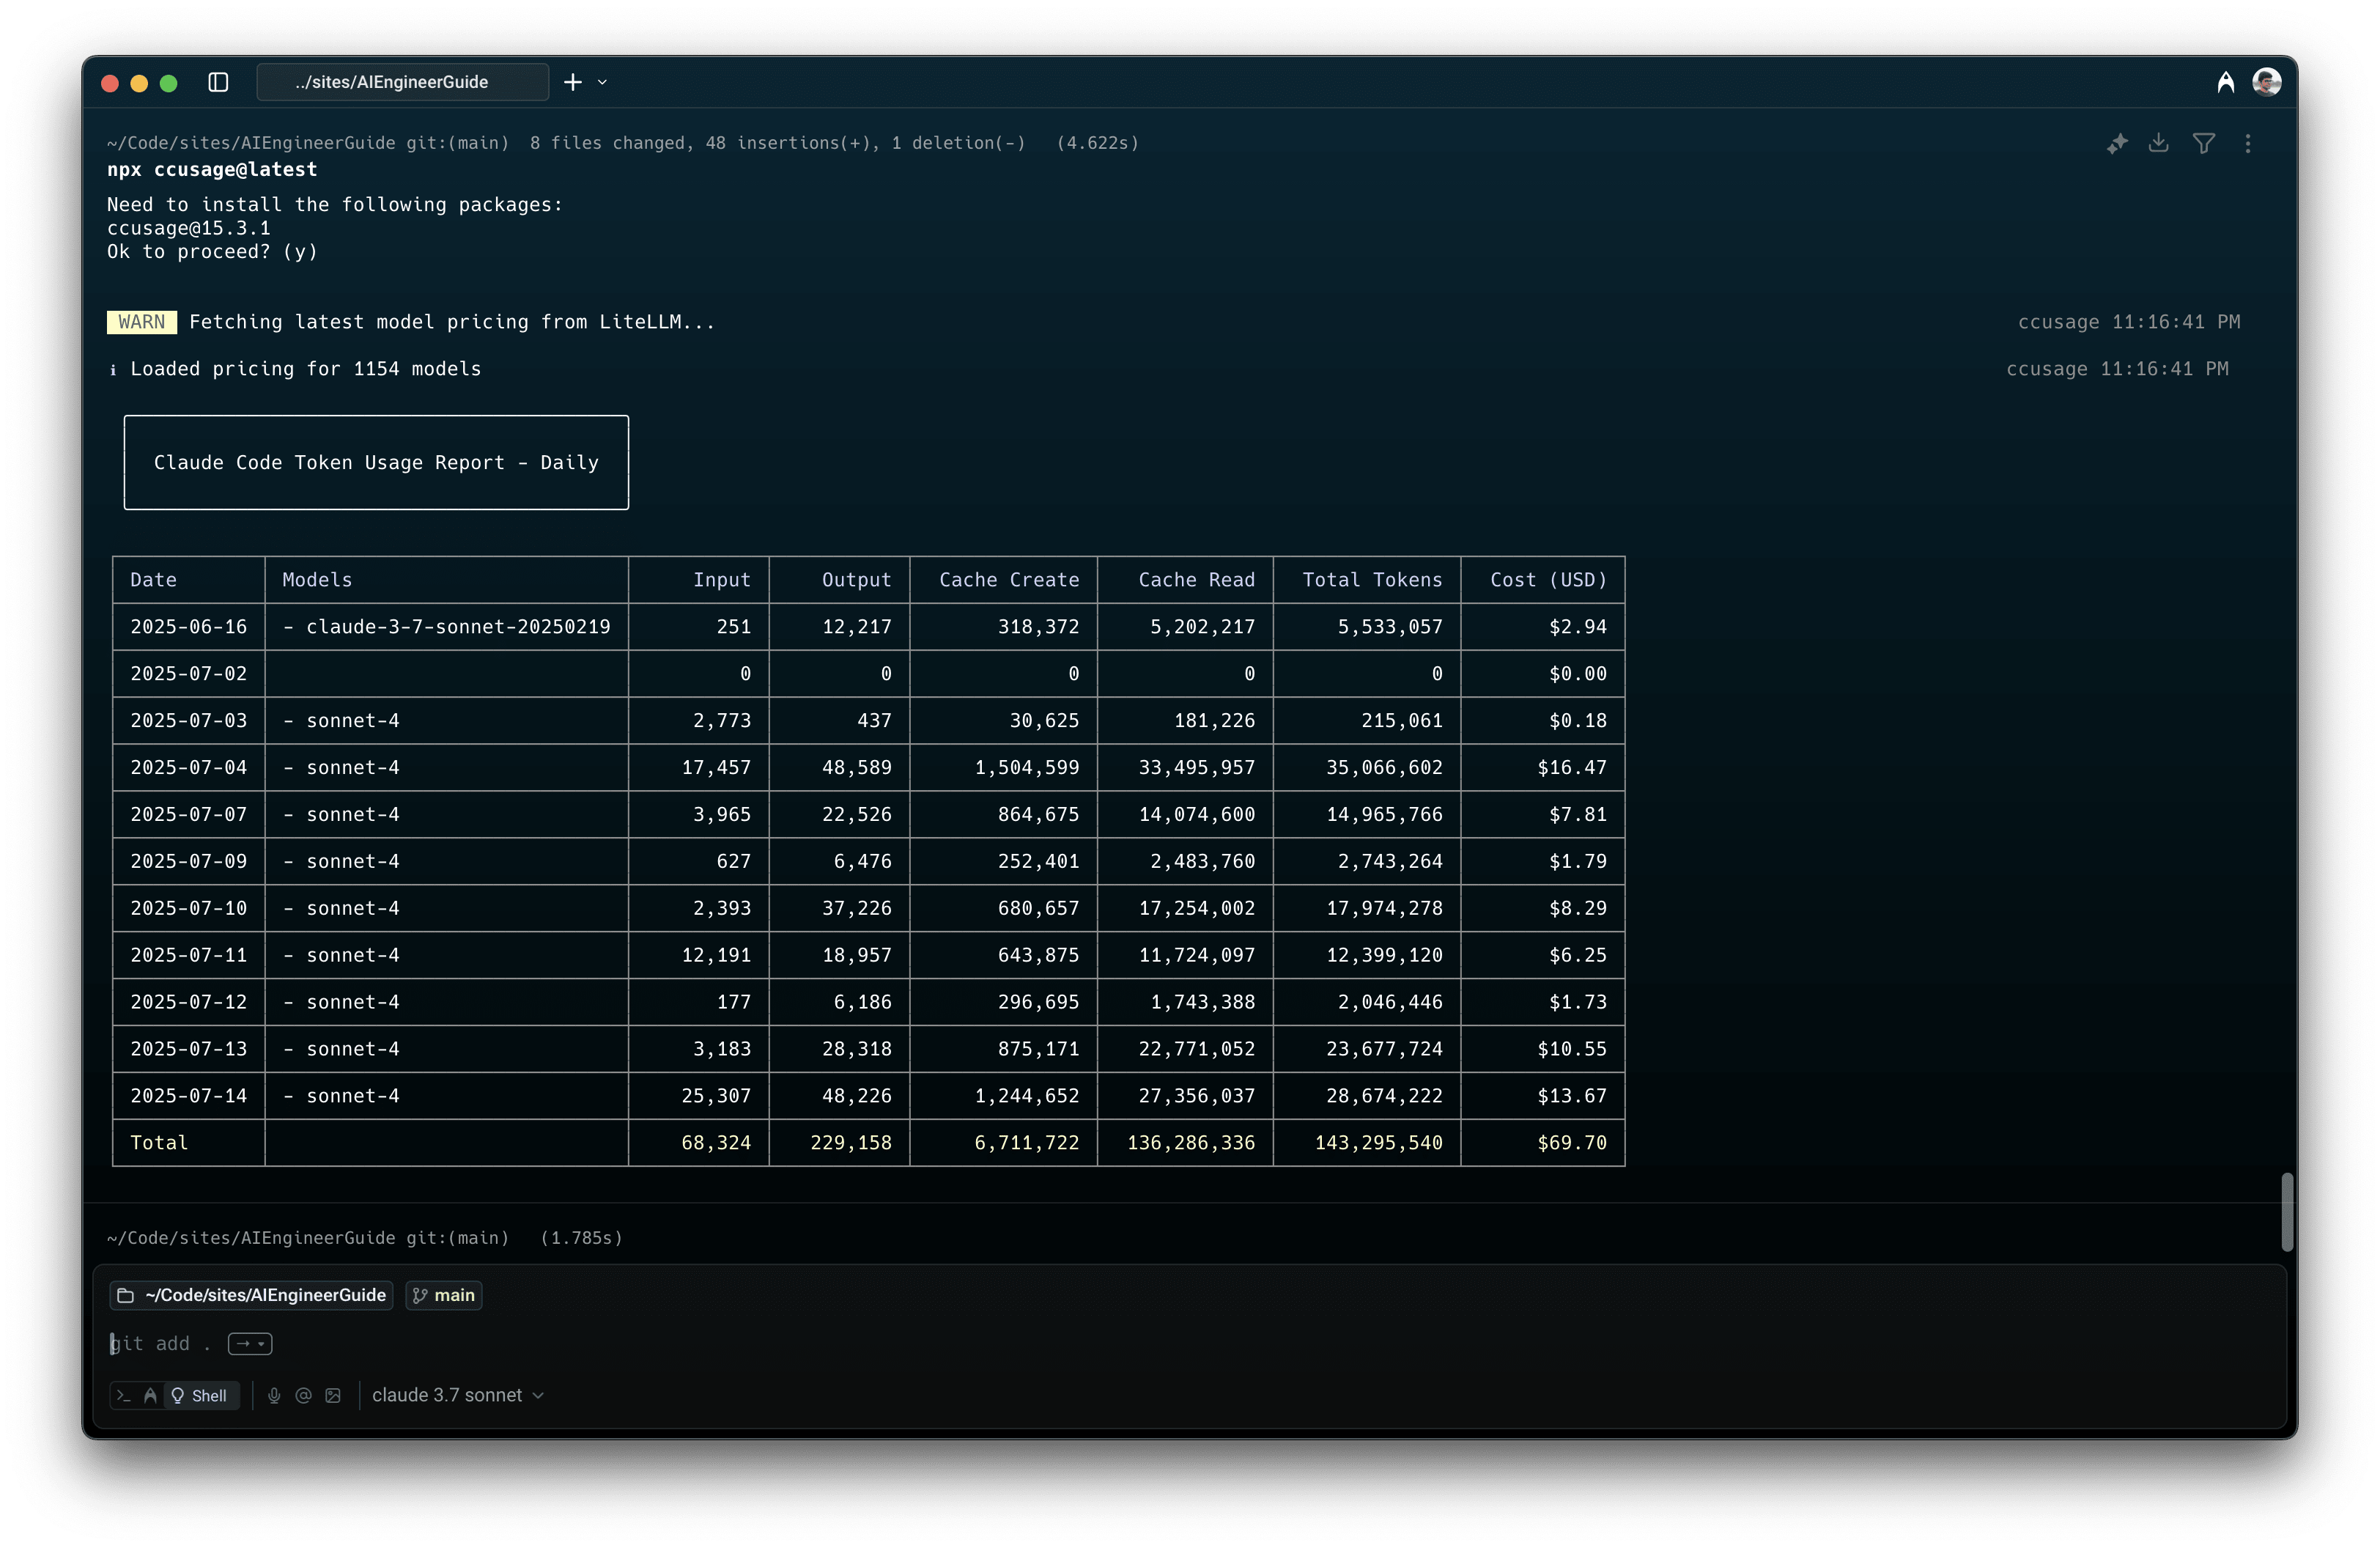Accept the git add suggestion arrow button
The height and width of the screenshot is (1548, 2380).
pos(250,1343)
